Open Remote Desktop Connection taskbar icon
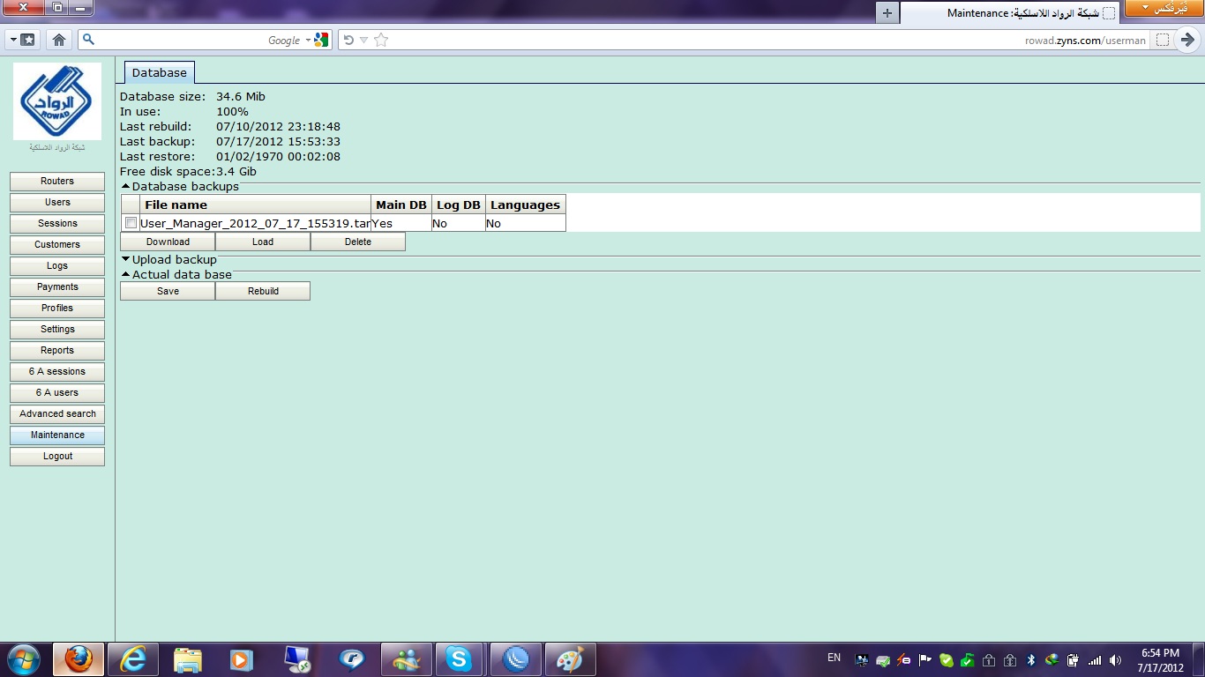The width and height of the screenshot is (1205, 677). pyautogui.click(x=297, y=659)
